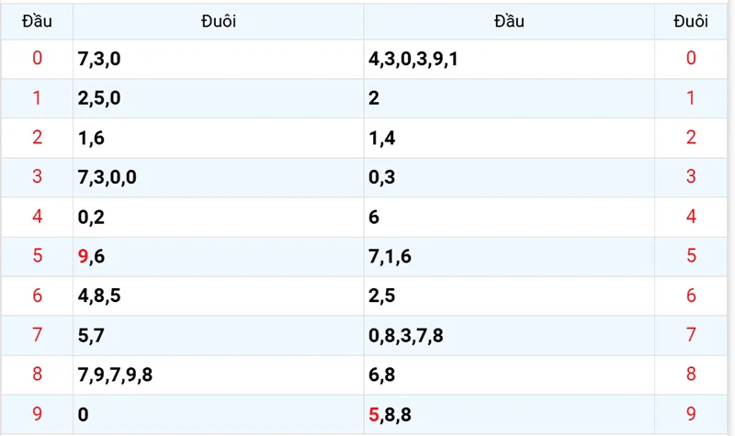Select the cell showing 7,1,6
The image size is (735, 436).
point(390,257)
